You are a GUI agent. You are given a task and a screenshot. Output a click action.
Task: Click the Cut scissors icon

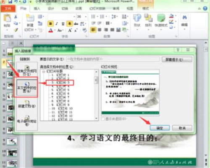(x=16, y=17)
